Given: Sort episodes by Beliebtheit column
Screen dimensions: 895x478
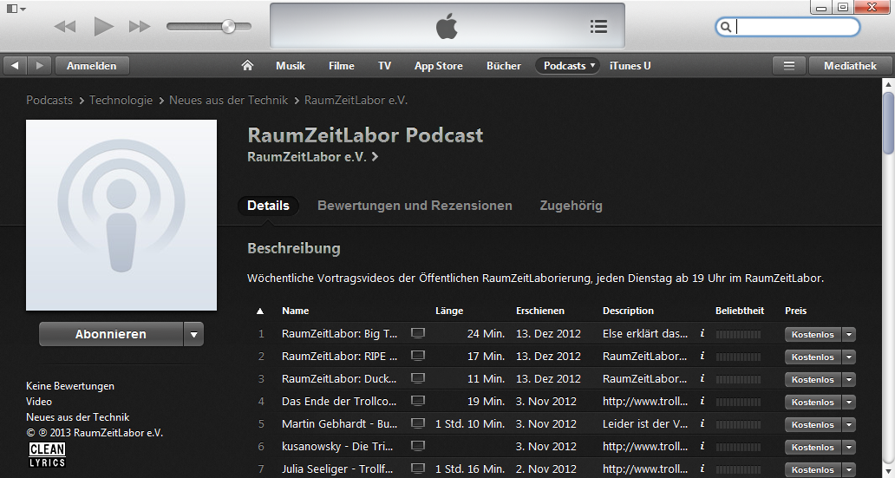Looking at the screenshot, I should 740,311.
